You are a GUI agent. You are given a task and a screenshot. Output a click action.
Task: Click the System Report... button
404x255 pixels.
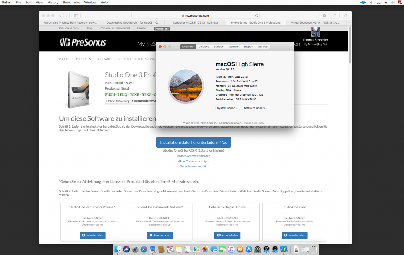(x=227, y=108)
